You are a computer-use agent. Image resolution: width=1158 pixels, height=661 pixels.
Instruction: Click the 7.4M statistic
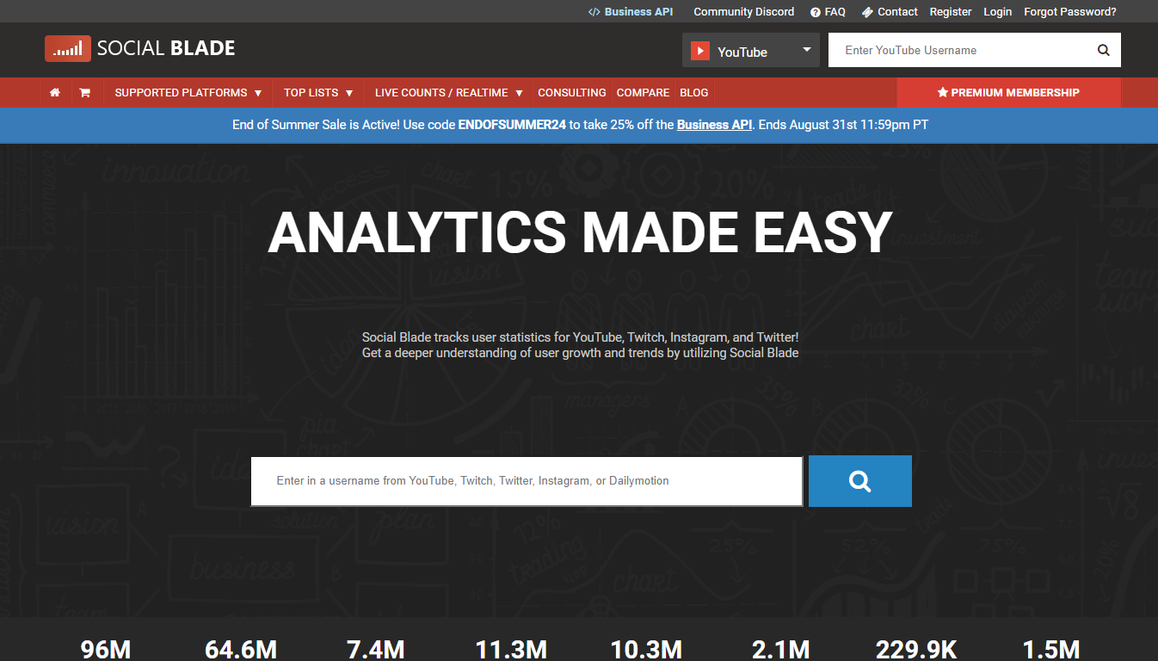coord(375,649)
